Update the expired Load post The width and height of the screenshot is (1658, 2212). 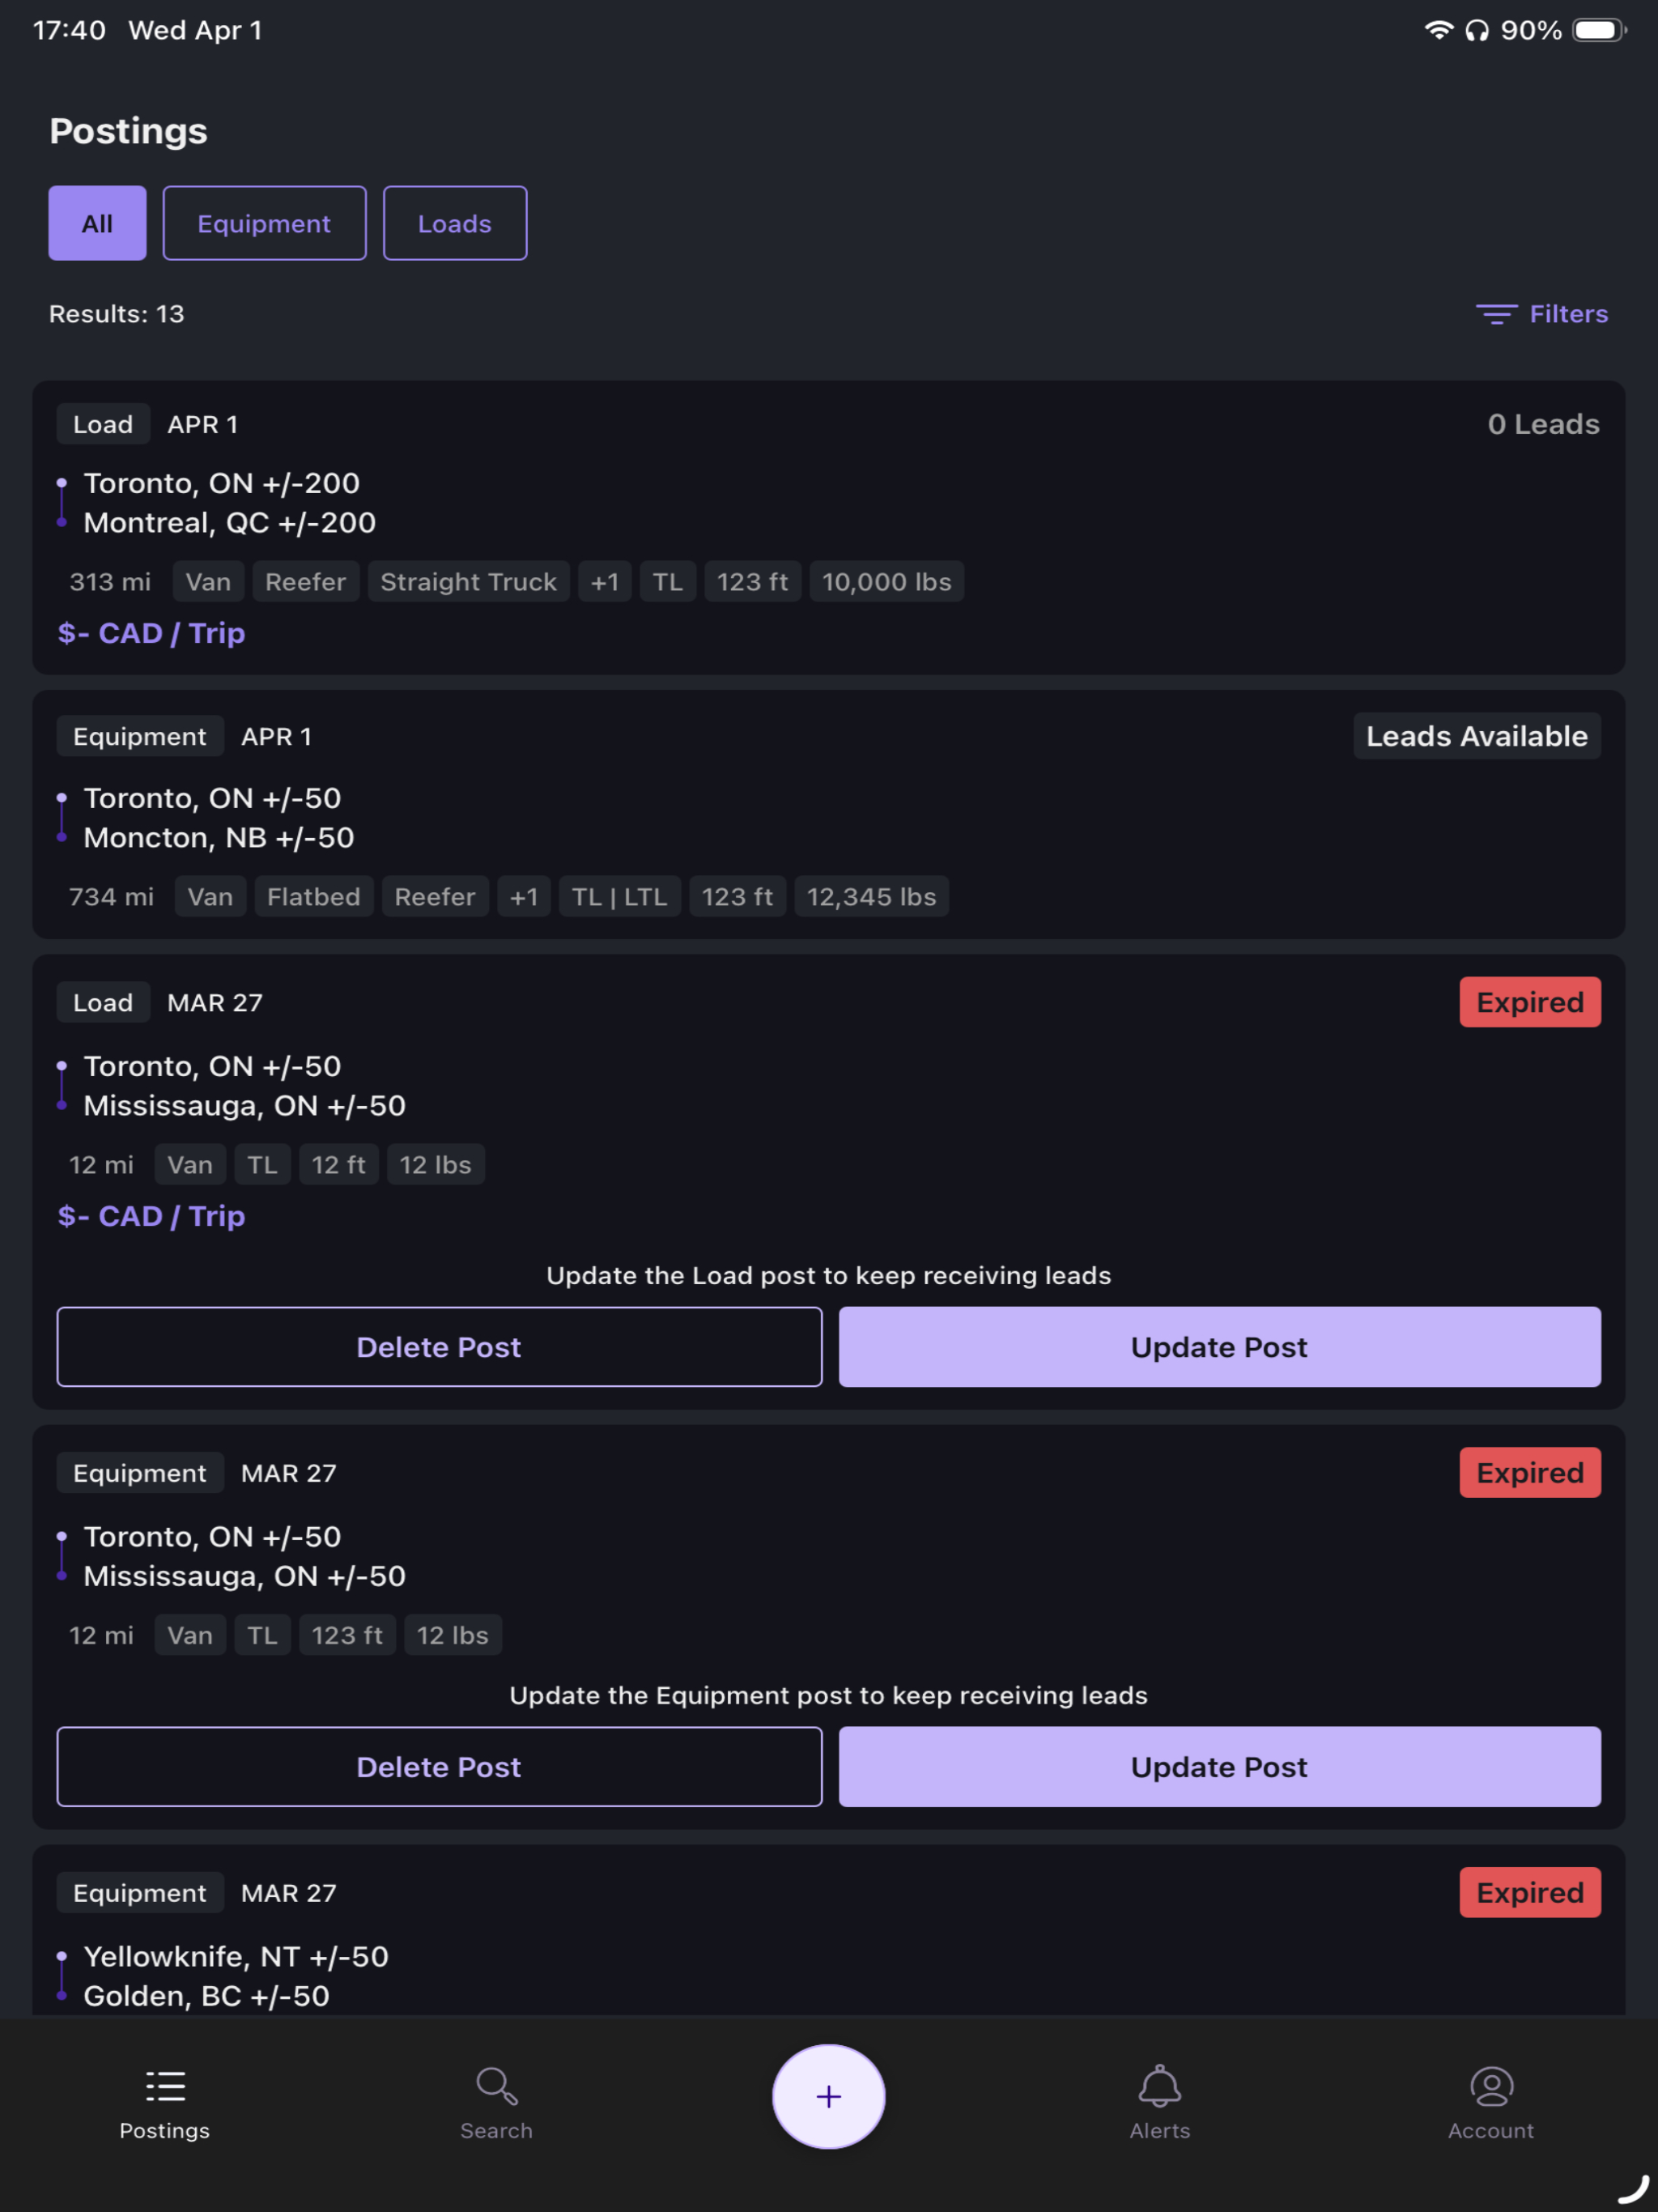pos(1219,1346)
